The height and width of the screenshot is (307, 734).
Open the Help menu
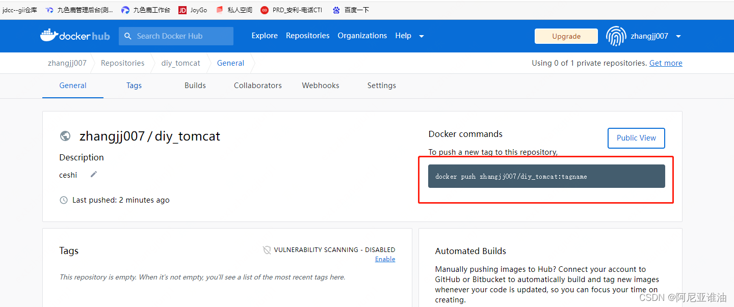[403, 36]
